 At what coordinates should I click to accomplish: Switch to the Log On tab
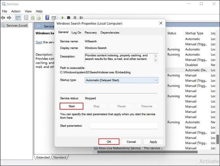[76, 33]
